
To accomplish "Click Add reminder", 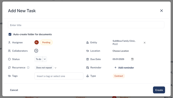I will [124, 68].
